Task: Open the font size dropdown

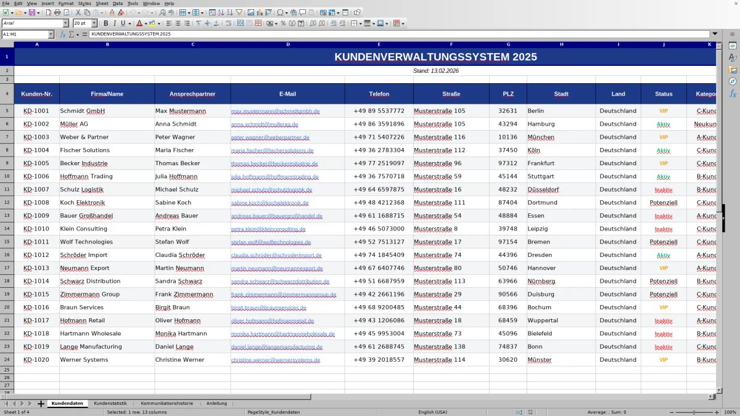Action: tap(94, 23)
